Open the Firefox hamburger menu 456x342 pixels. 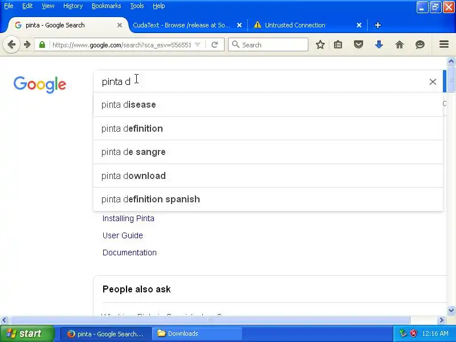click(x=444, y=44)
